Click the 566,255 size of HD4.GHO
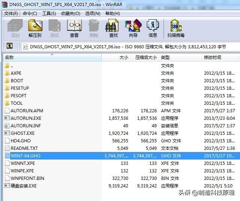This screenshot has height=201, width=240. click(x=120, y=141)
